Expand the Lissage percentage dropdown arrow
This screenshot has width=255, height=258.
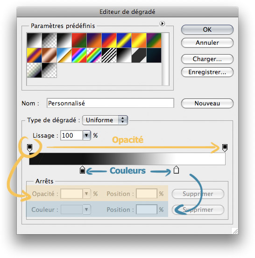point(87,135)
